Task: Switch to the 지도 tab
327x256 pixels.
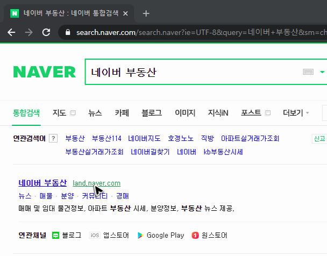Action: coord(59,113)
